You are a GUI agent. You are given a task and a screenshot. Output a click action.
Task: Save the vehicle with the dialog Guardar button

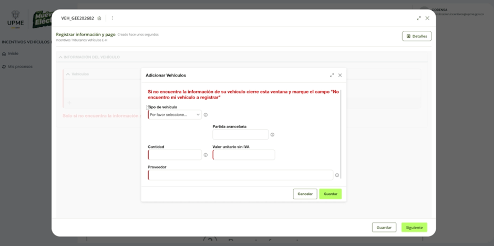331,194
